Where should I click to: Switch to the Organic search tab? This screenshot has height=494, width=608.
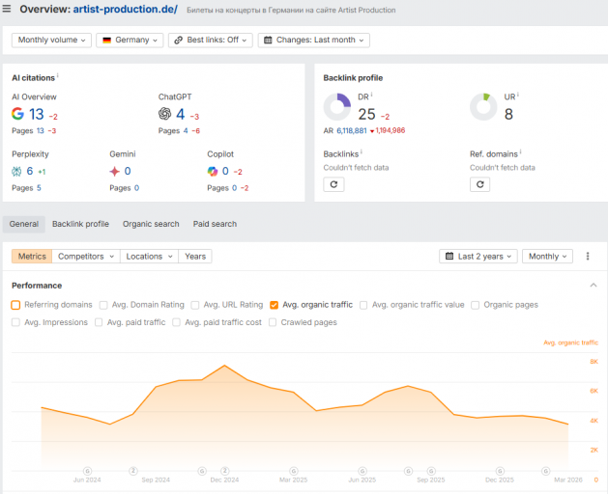click(x=151, y=224)
